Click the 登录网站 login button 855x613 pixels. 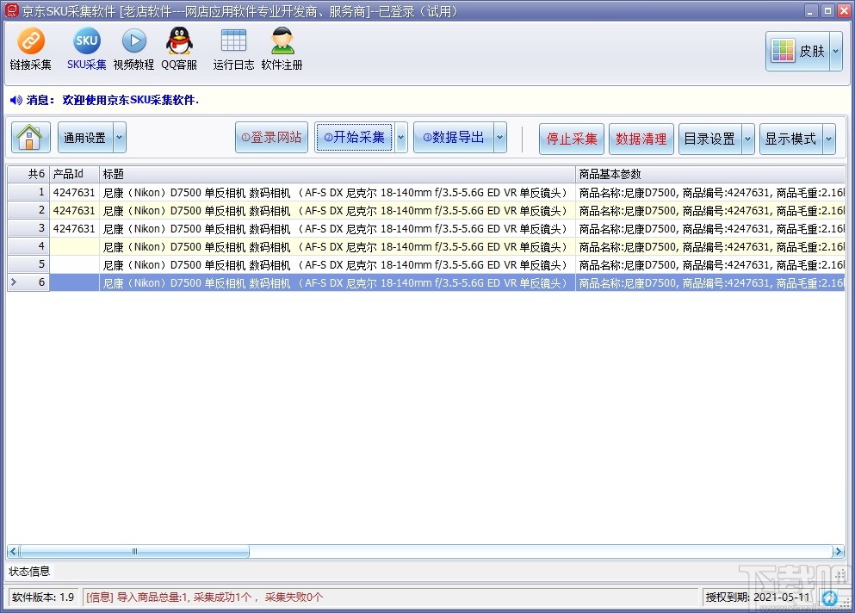pos(271,138)
